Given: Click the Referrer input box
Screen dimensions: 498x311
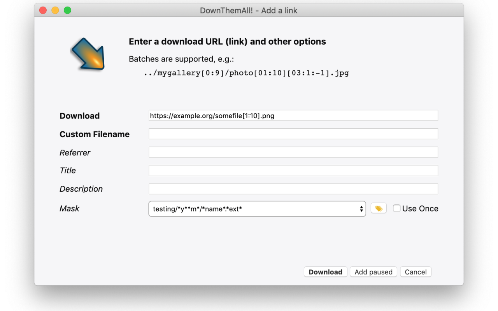Looking at the screenshot, I should coord(293,152).
